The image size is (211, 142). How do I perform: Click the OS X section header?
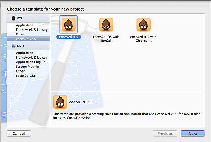(28, 46)
